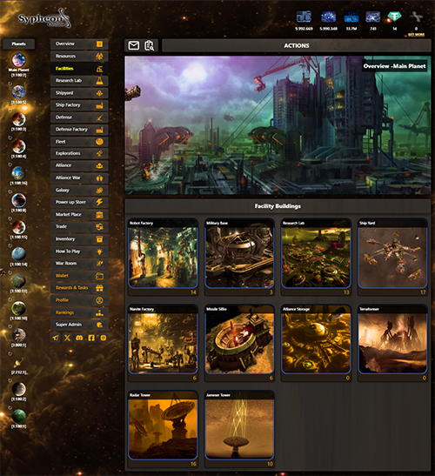
Task: Open the Market Place menu item
Action: point(79,215)
